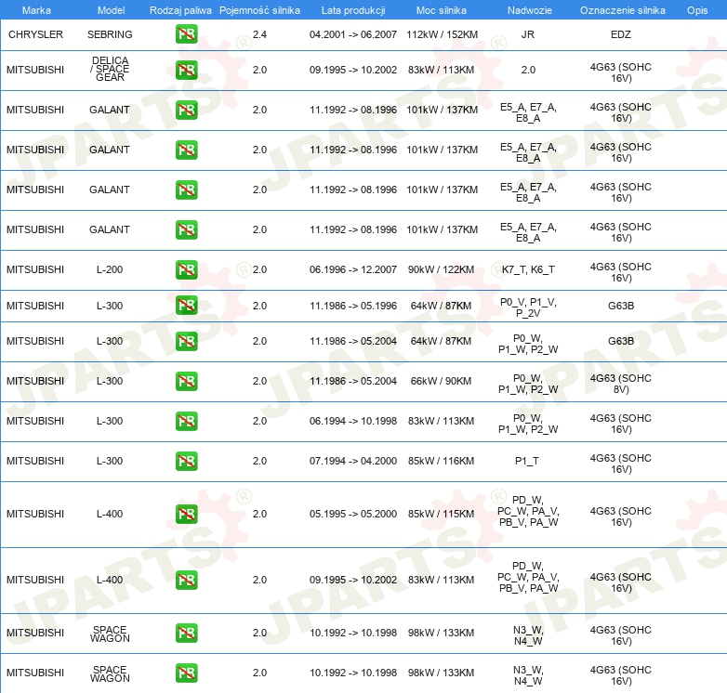Click the PB icon for the L-400 83kW / 113KM row
The width and height of the screenshot is (727, 693).
(x=186, y=581)
